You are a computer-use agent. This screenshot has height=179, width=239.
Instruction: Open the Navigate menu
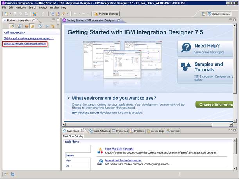click(x=20, y=7)
